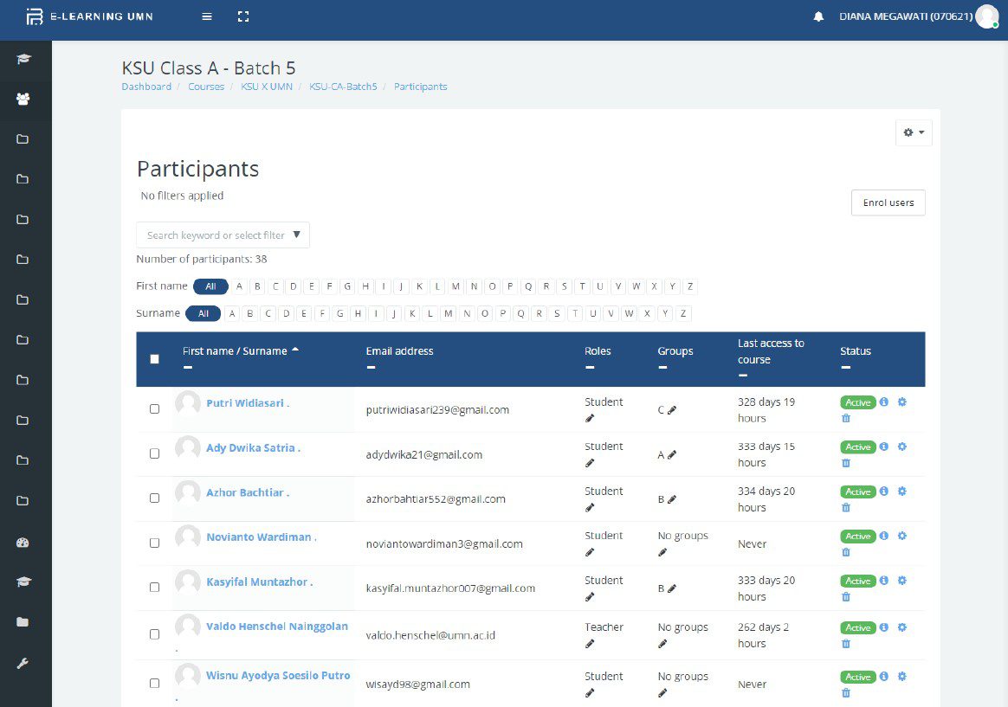Filter surname by letter S

click(x=557, y=313)
